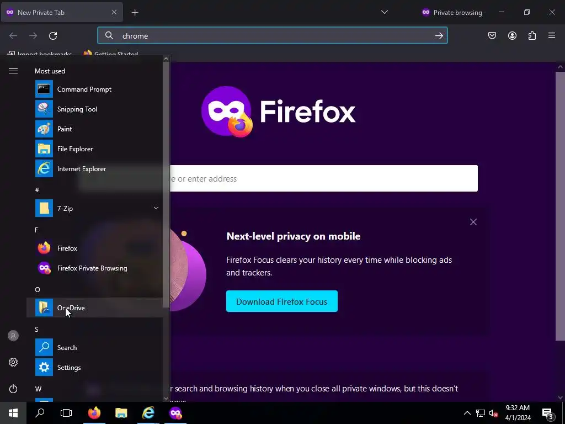565x424 pixels.
Task: Launch Firefox from the F section
Action: [94, 248]
